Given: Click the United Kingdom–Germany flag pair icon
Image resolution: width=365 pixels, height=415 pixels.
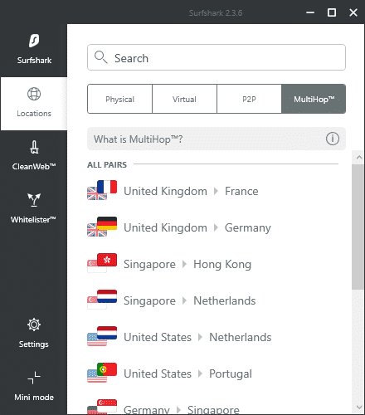Looking at the screenshot, I should 102,227.
